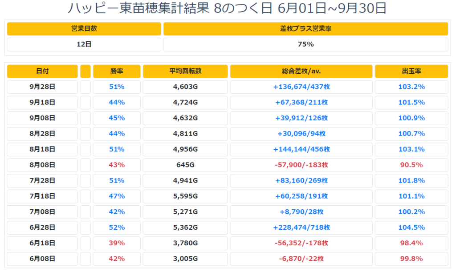
Task: Click the 6月08日 date cell
Action: coord(42,259)
